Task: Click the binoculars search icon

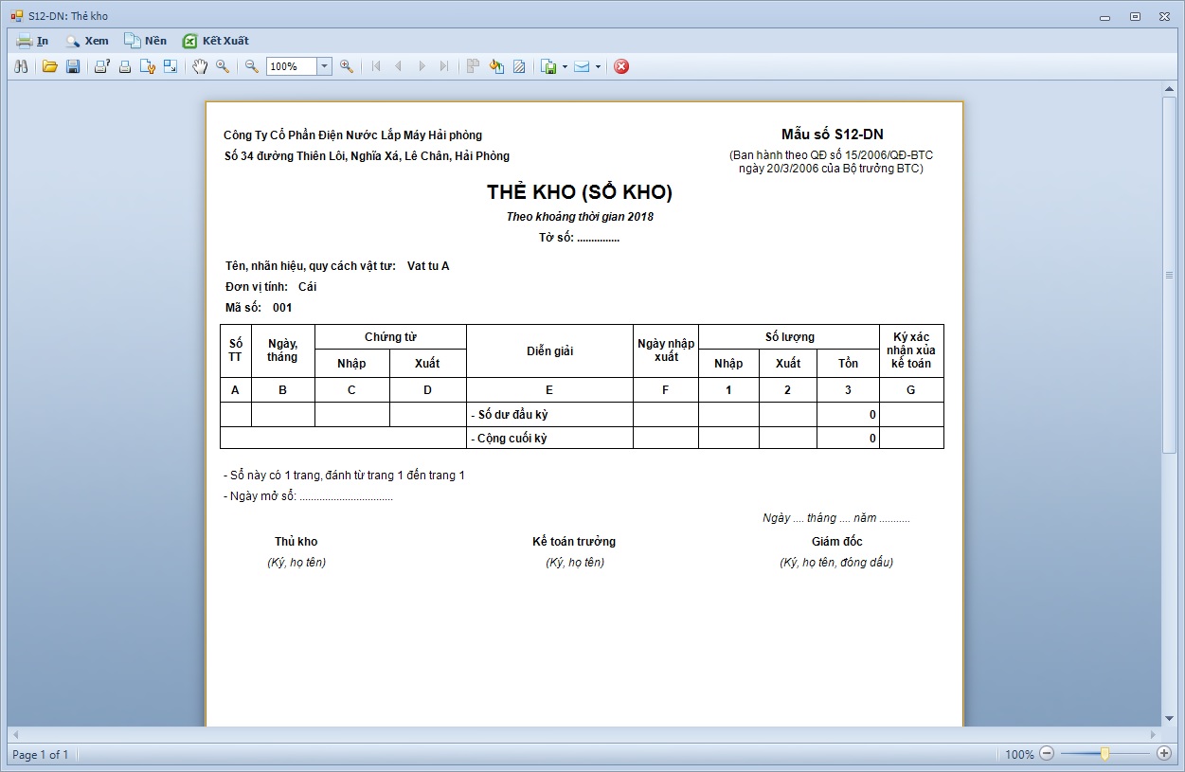Action: click(23, 66)
